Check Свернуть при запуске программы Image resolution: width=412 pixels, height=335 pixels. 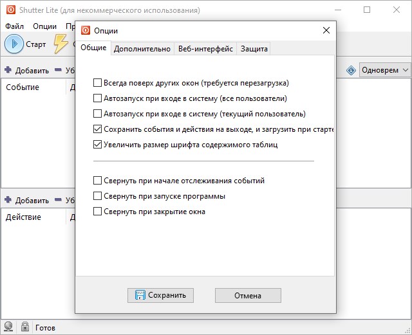(97, 196)
